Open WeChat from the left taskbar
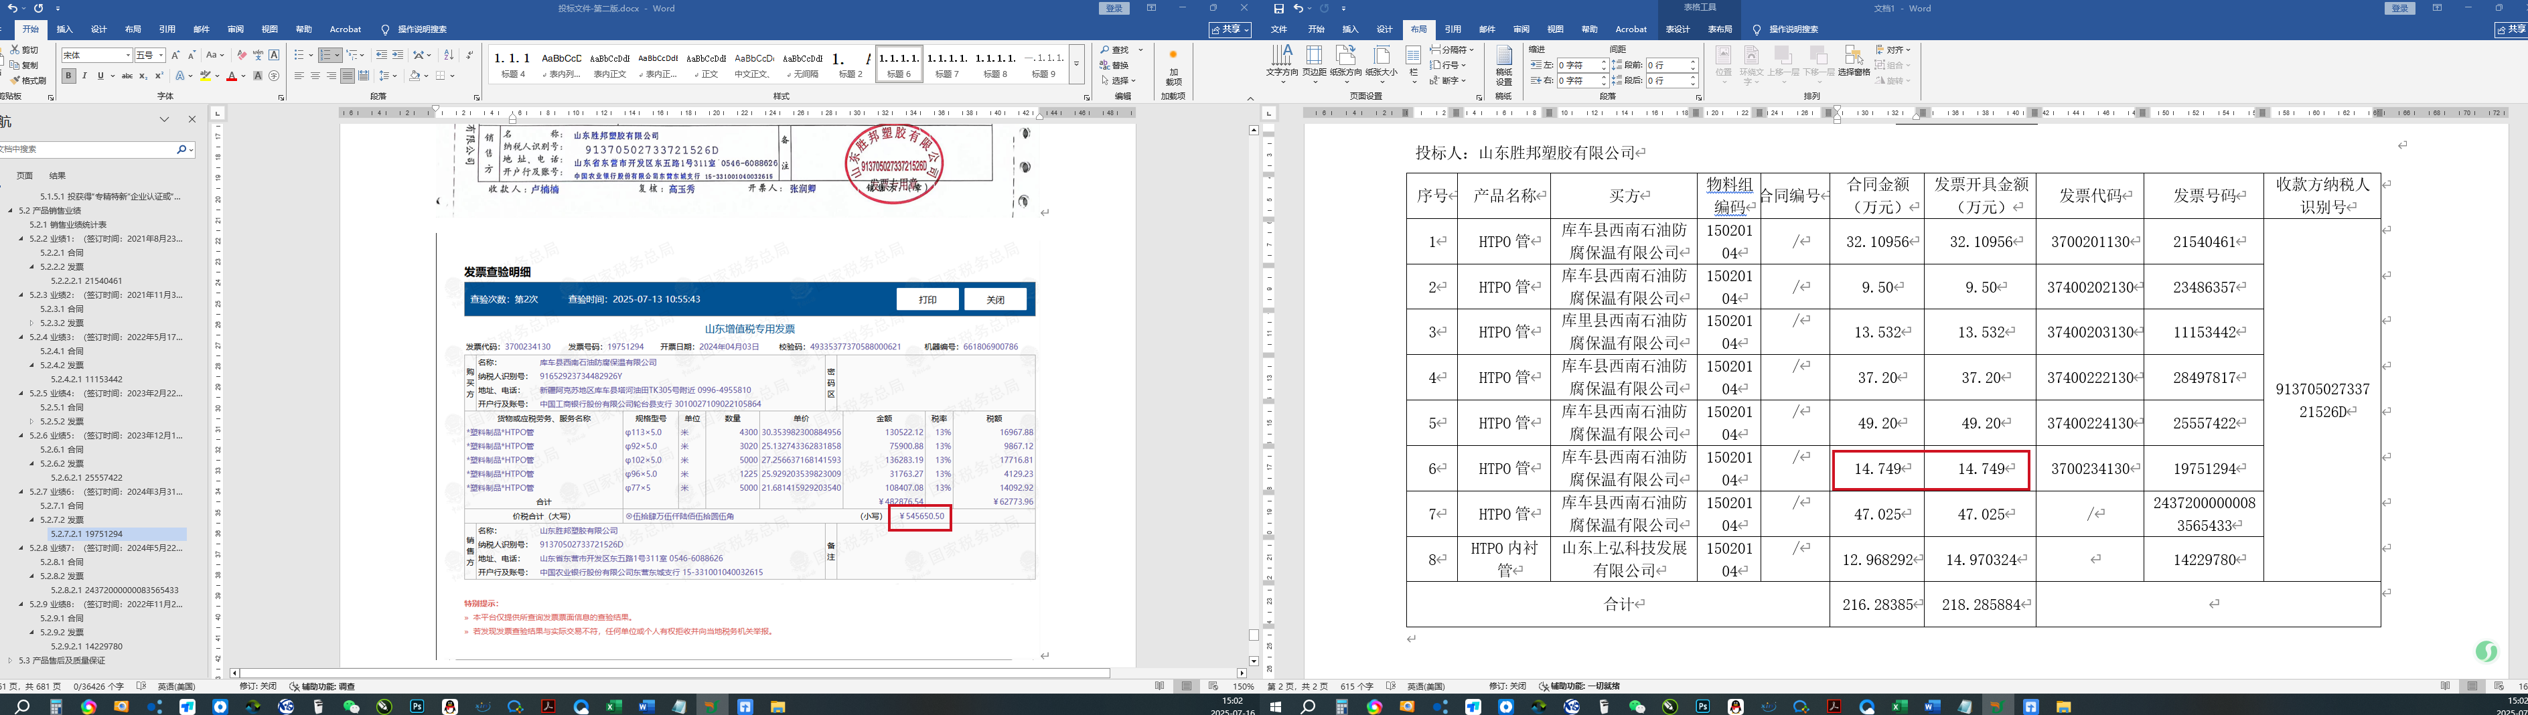 click(352, 706)
